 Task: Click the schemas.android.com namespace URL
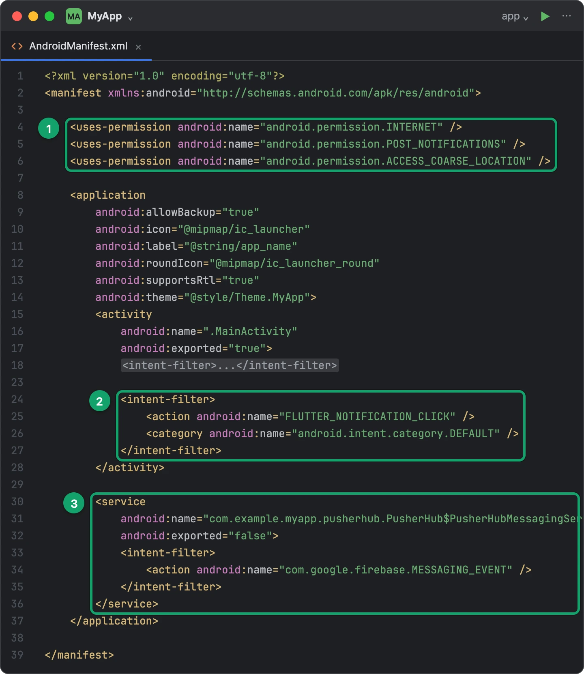[x=336, y=93]
